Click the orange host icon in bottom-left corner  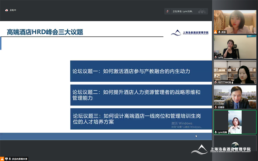pyautogui.click(x=2, y=159)
